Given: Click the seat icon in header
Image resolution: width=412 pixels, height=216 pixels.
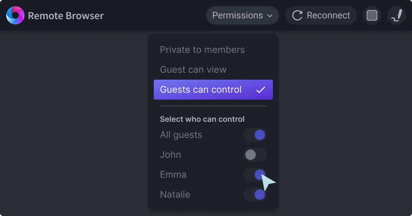Looking at the screenshot, I should click(x=397, y=15).
